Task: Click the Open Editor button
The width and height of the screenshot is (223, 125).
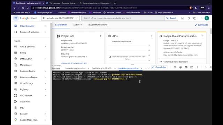Action: [x=159, y=67]
